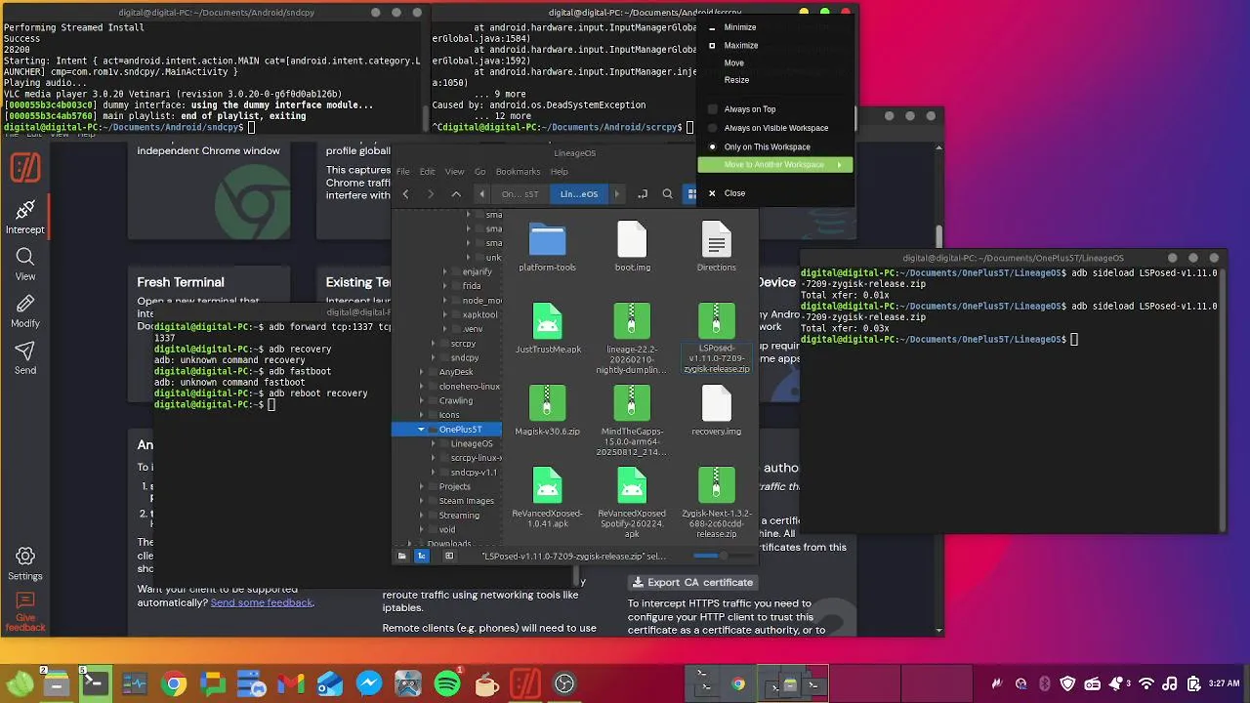1250x703 pixels.
Task: Expand AnyDesk folder in tree
Action: tap(421, 372)
